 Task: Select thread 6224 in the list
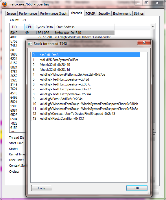click(x=14, y=59)
